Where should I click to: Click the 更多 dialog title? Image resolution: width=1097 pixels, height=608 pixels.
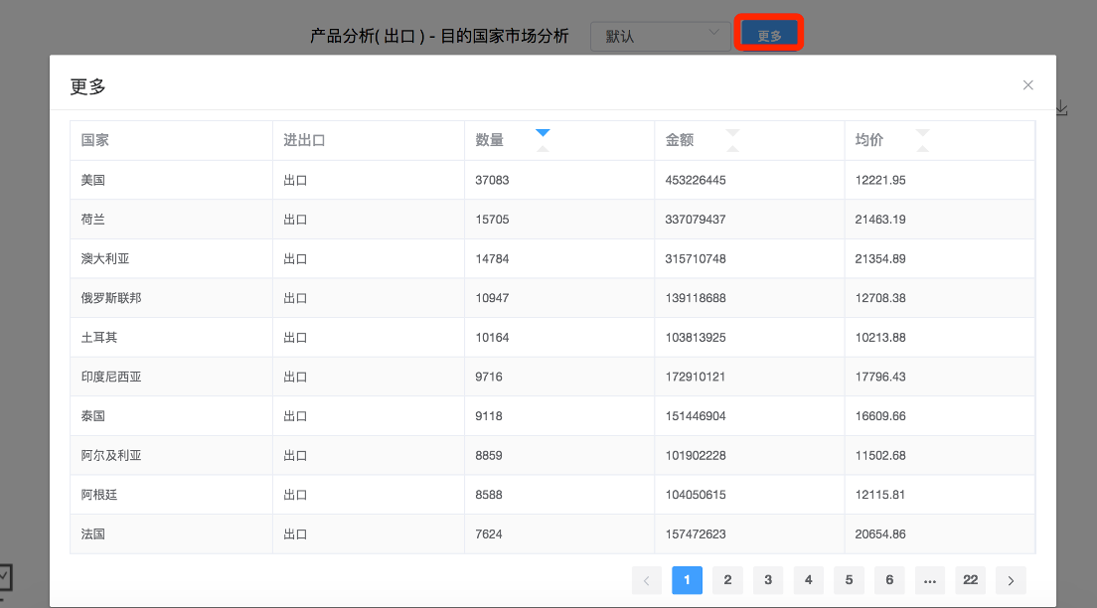click(88, 86)
